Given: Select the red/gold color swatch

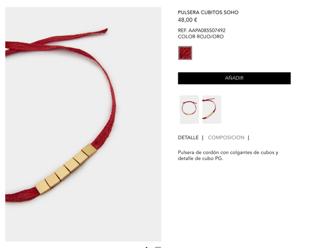Looking at the screenshot, I should click(185, 53).
